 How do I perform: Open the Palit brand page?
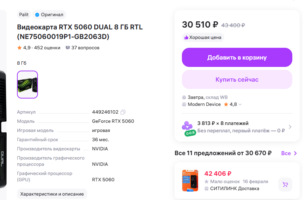point(24,15)
